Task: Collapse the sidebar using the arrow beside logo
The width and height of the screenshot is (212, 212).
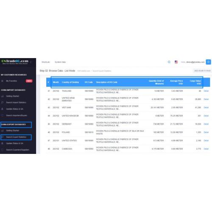Action: pos(31,62)
